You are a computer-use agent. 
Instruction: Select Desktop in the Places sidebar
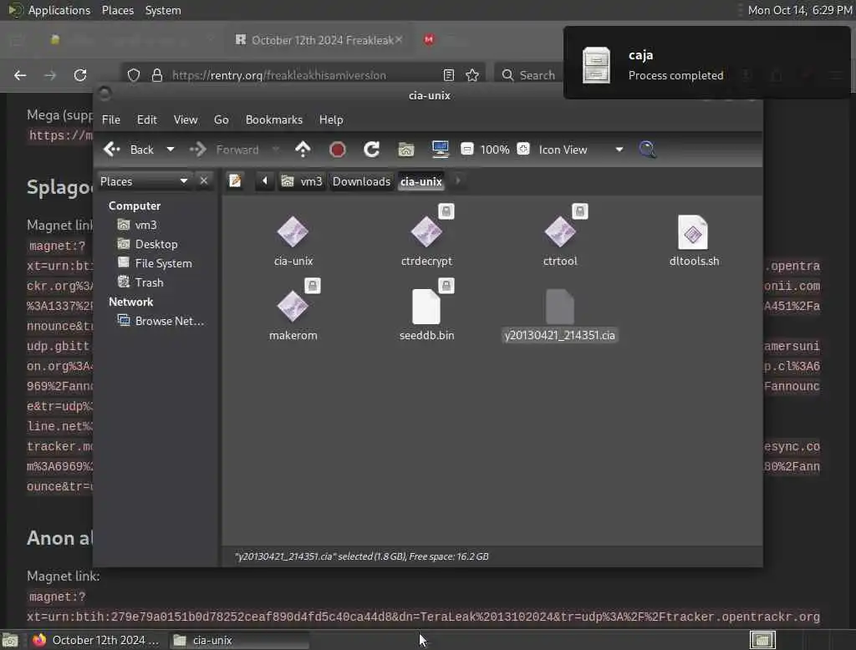155,244
